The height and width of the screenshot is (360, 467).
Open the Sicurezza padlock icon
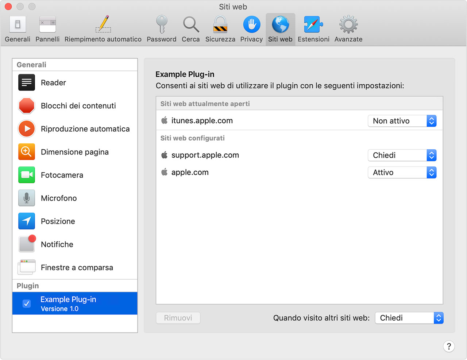click(x=220, y=24)
